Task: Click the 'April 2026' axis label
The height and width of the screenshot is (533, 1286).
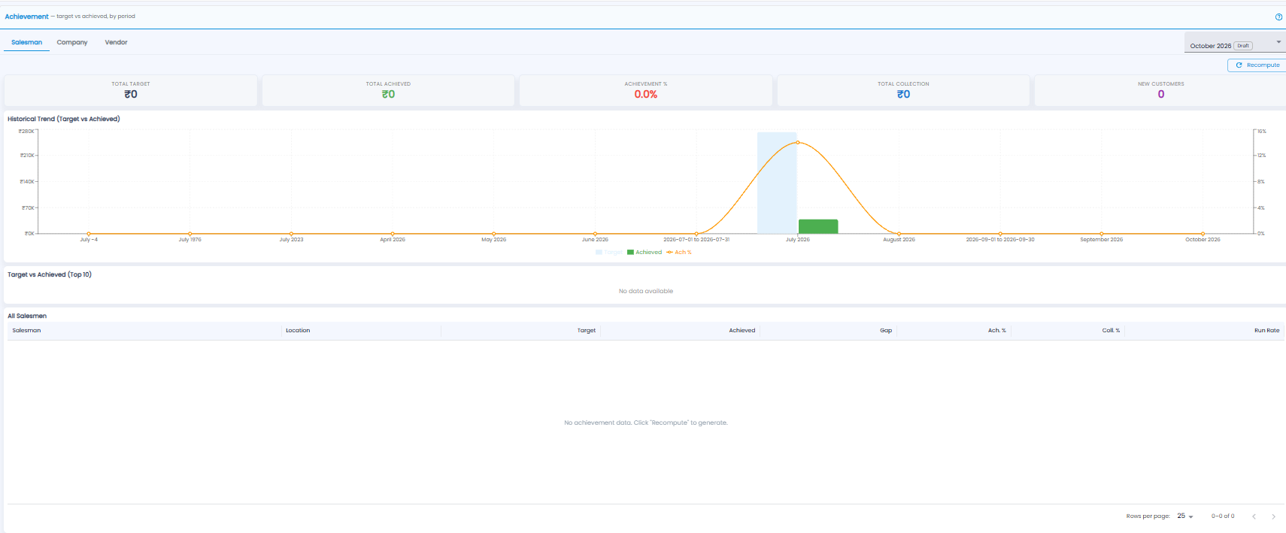Action: tap(393, 240)
